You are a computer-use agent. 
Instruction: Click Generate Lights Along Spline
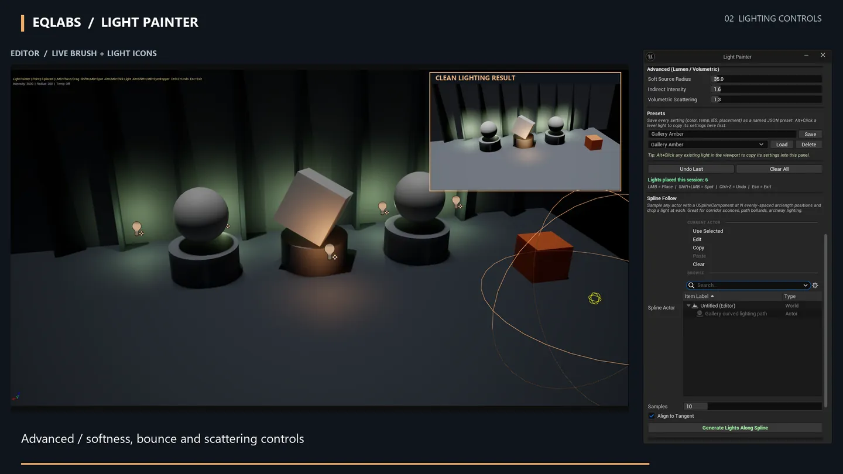click(x=735, y=428)
